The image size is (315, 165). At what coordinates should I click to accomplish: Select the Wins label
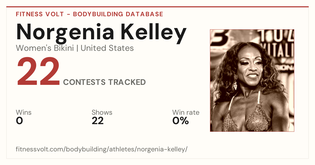pyautogui.click(x=24, y=113)
